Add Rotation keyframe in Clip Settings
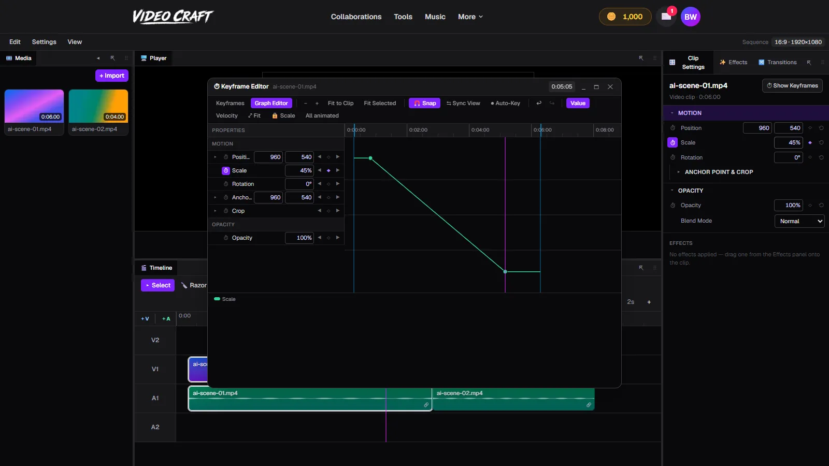Viewport: 829px width, 466px height. pyautogui.click(x=810, y=157)
